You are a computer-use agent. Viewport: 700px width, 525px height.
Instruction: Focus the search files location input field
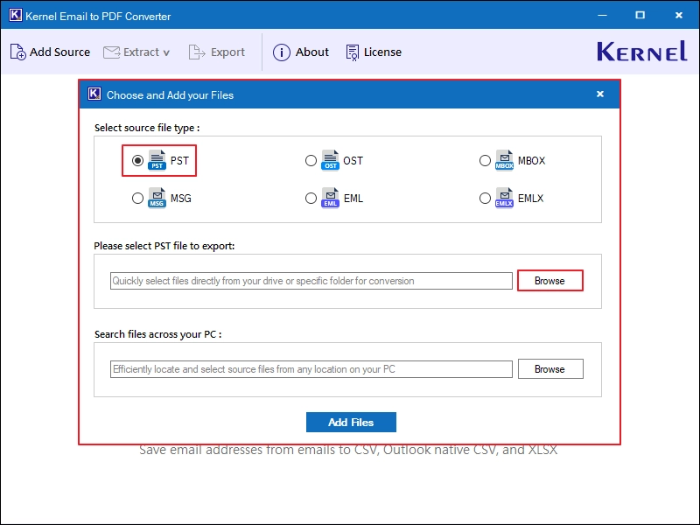[311, 369]
